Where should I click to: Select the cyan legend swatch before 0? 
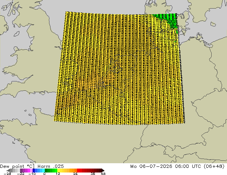43,170
